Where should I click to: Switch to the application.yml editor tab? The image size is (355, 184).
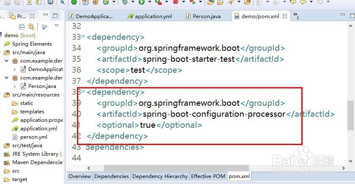point(150,16)
